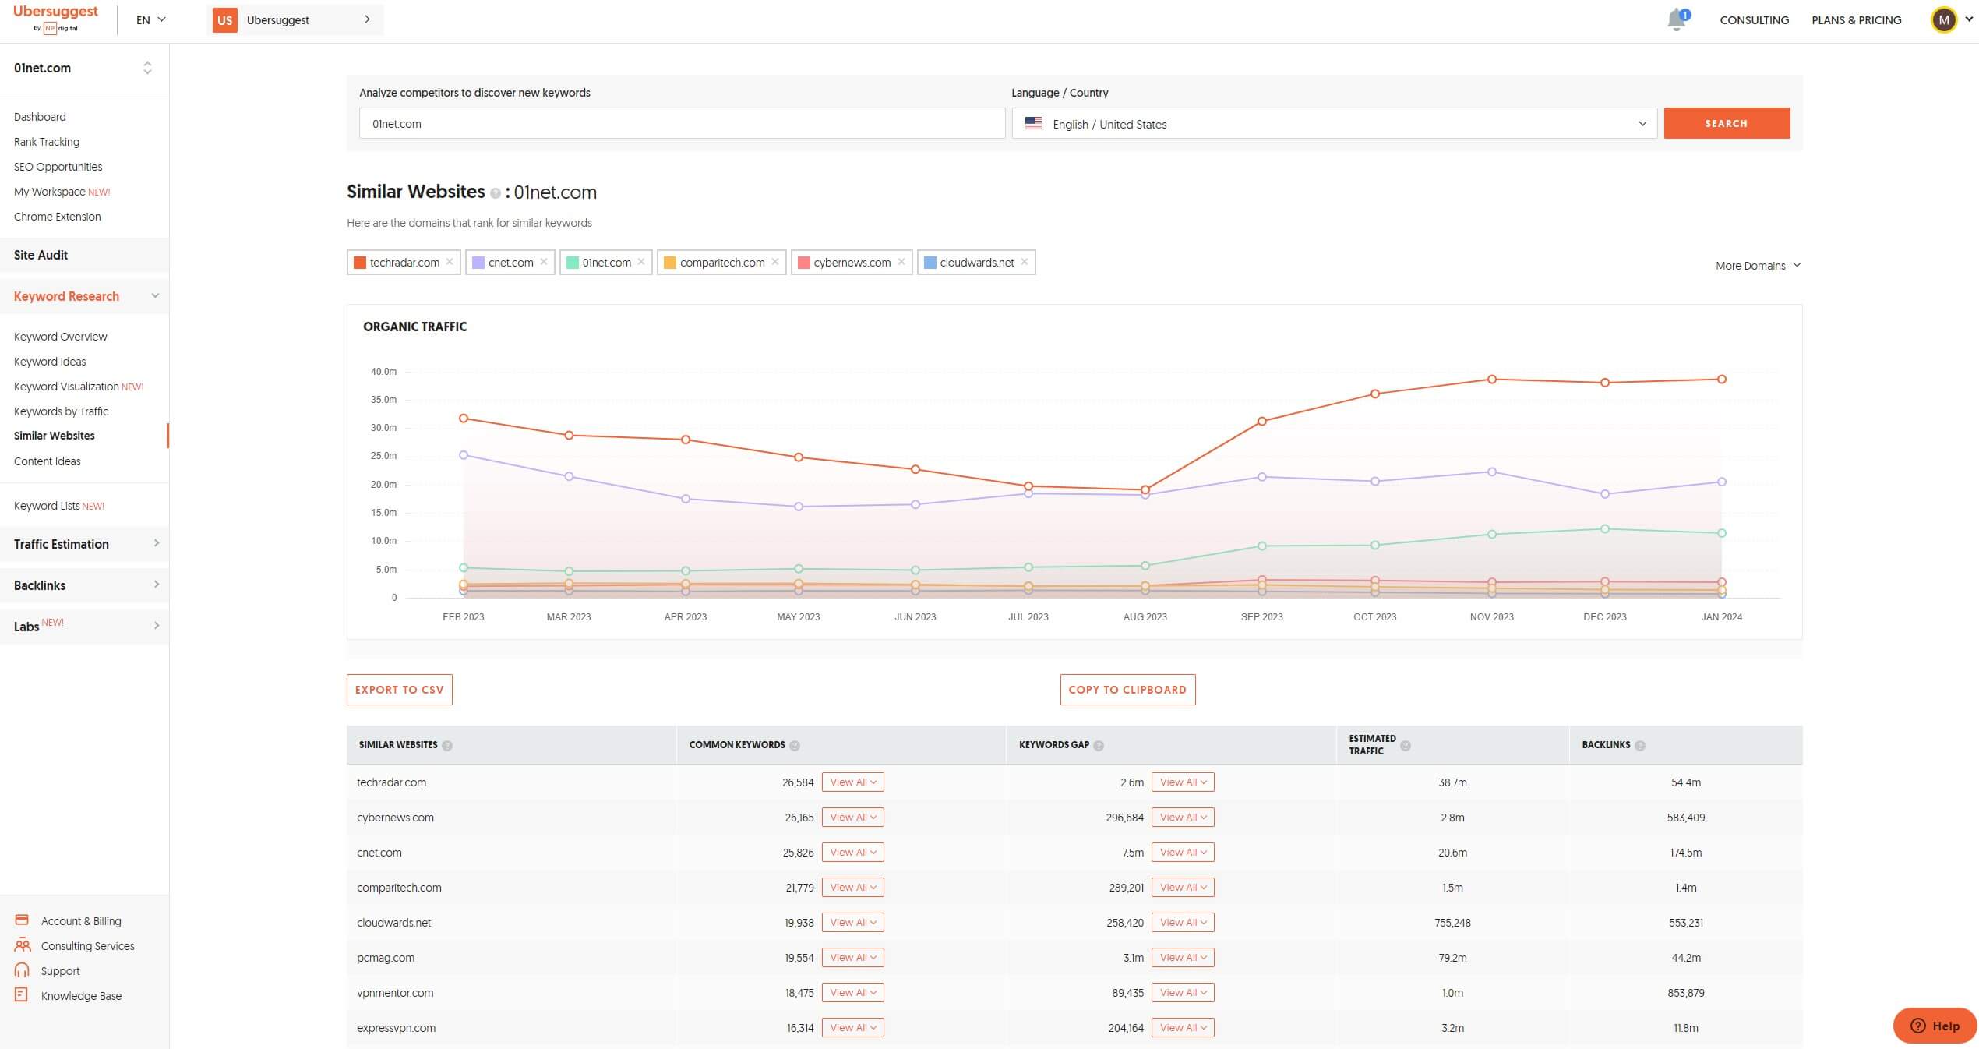Click the Search button for competitors

tap(1727, 122)
